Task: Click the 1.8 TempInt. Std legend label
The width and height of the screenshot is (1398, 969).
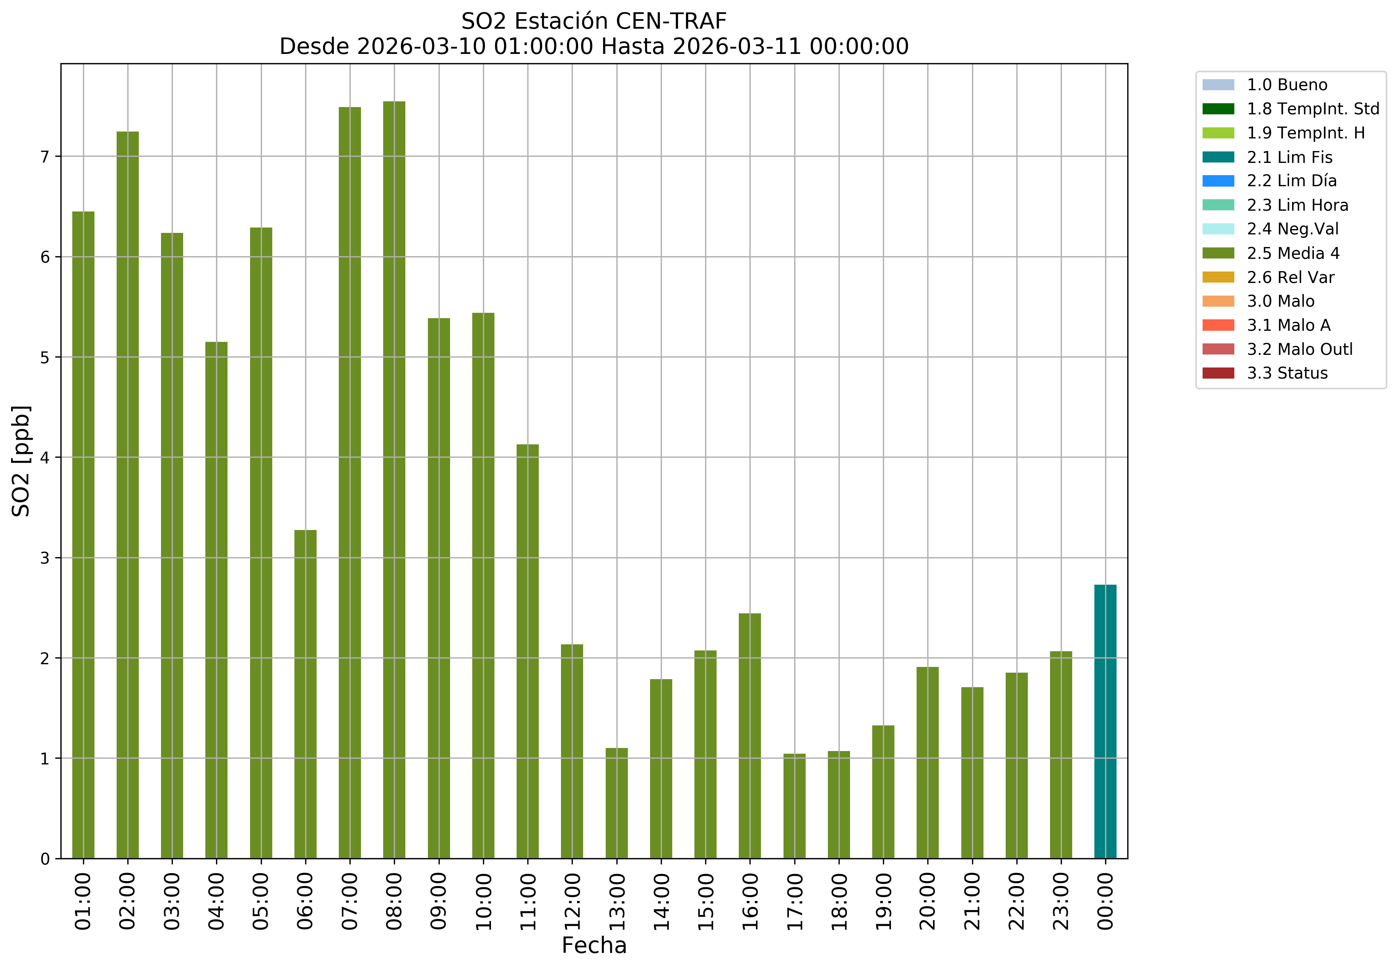Action: pyautogui.click(x=1312, y=109)
